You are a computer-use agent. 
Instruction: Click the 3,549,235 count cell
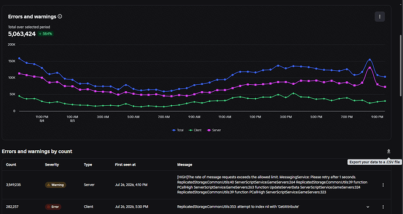[13, 185]
